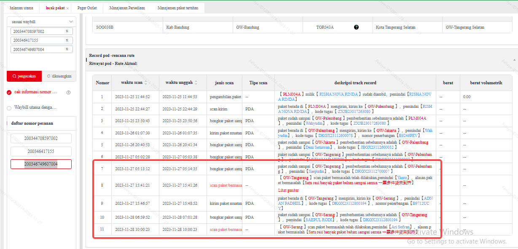This screenshot has height=249, width=518.
Task: Click the pengambilan paket scan type cell
Action: click(225, 97)
